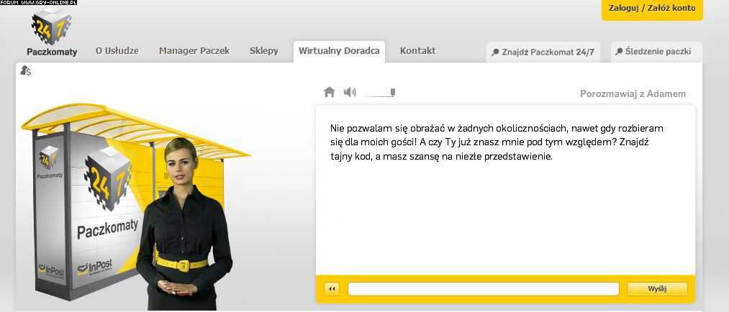Image resolution: width=729 pixels, height=312 pixels.
Task: Click the magnifier icon in Śledzenie paczki
Action: [619, 52]
